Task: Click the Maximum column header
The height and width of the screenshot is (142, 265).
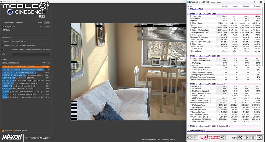Action: [246, 6]
